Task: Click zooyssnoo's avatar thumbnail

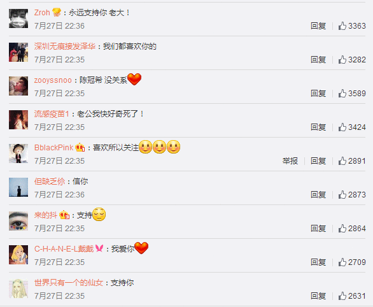Action: [18, 86]
